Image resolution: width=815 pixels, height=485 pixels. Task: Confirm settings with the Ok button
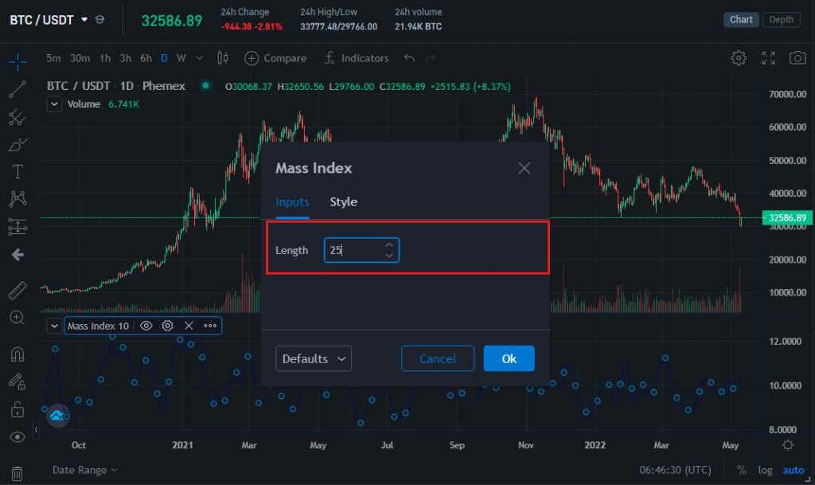(x=509, y=358)
